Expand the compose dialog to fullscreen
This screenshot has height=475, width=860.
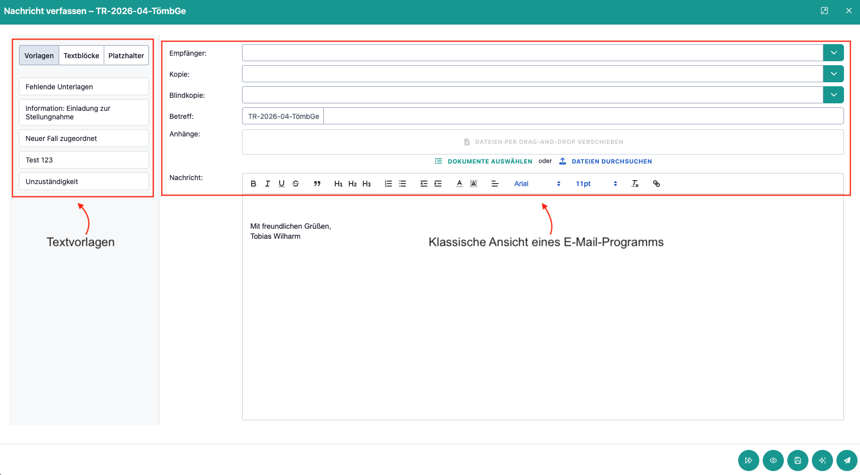[824, 11]
